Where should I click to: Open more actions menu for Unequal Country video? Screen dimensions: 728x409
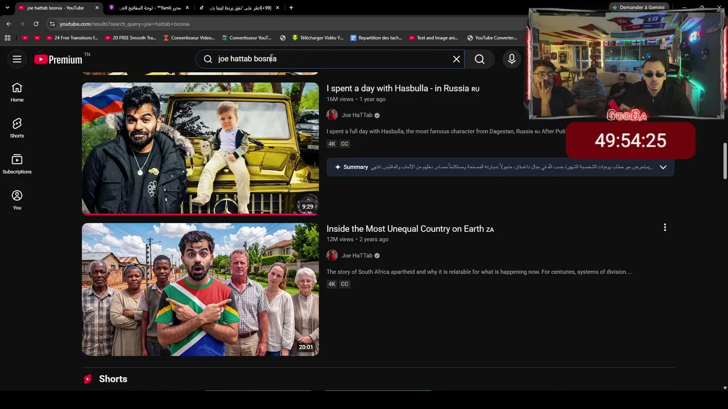coord(664,228)
